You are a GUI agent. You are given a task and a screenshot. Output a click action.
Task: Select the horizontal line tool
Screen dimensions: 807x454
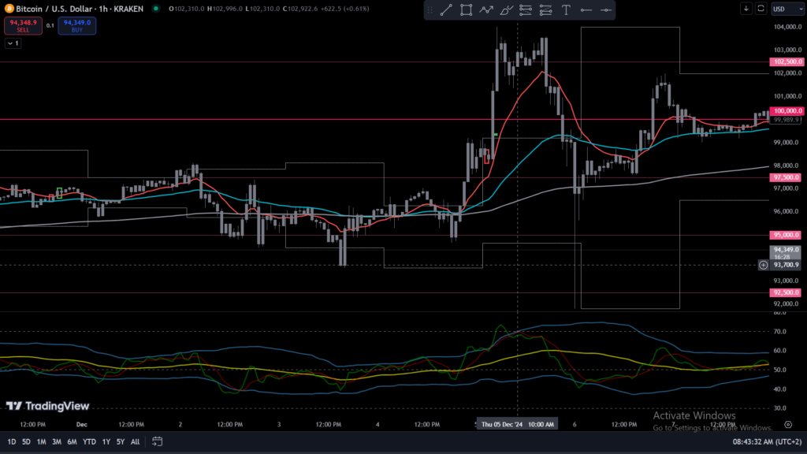pos(605,10)
